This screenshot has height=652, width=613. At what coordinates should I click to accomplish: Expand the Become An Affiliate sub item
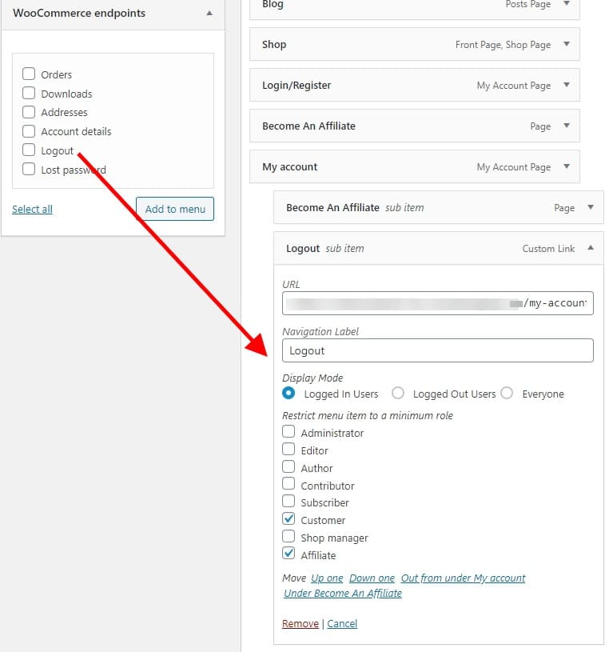tap(591, 207)
